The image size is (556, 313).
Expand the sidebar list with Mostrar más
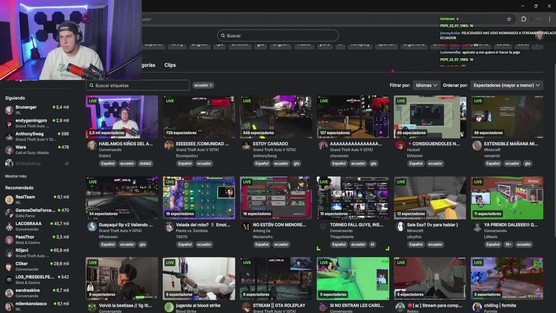[16, 176]
